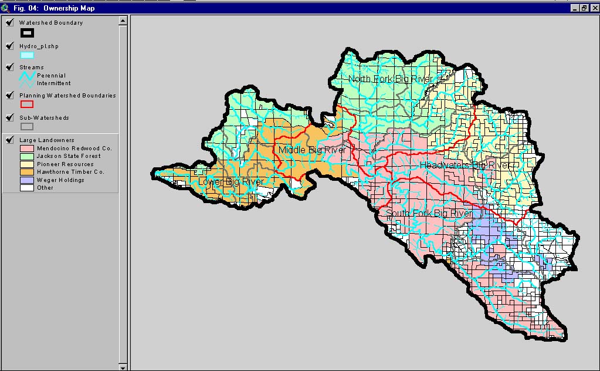Select the Streams layer name
Screen dimensions: 600x371
(31, 68)
